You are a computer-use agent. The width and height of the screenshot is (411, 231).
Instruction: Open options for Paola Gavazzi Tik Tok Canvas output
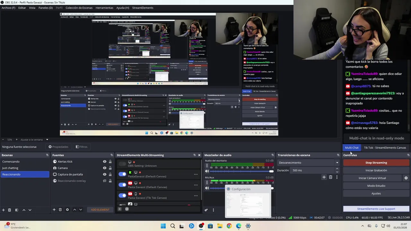tap(196, 195)
